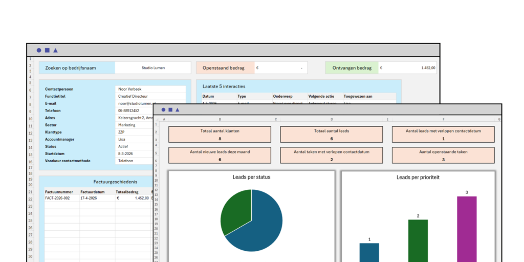Select the green bar labeled 2

[418, 241]
